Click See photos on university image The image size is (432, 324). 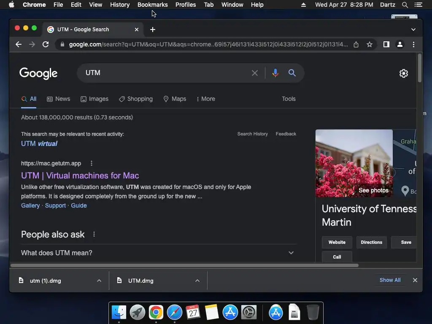[x=373, y=190]
